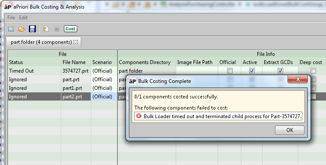This screenshot has width=326, height=165.
Task: Open the Edit menu
Action: (x=23, y=18)
